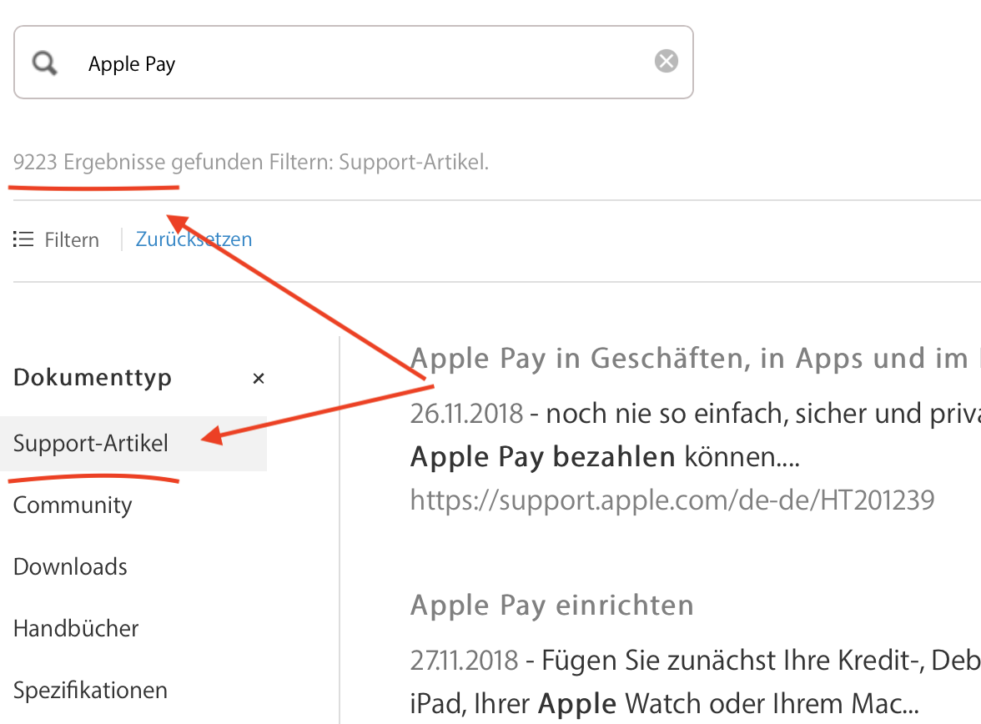Click the Dokumenttyp heading

[x=93, y=377]
